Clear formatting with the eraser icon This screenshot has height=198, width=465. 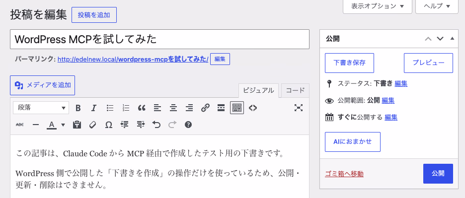tap(93, 125)
